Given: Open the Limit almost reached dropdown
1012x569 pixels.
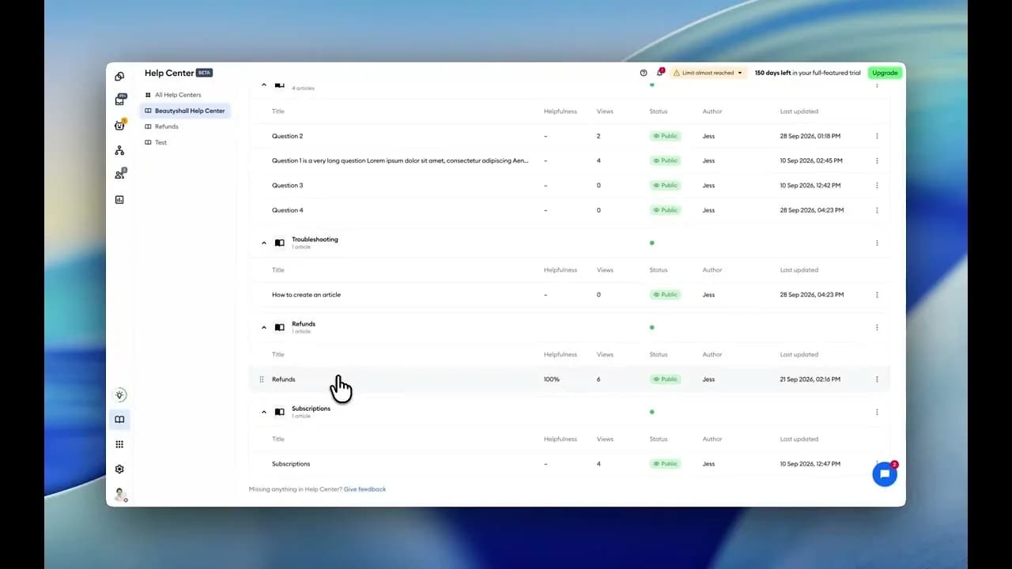Looking at the screenshot, I should [x=708, y=73].
